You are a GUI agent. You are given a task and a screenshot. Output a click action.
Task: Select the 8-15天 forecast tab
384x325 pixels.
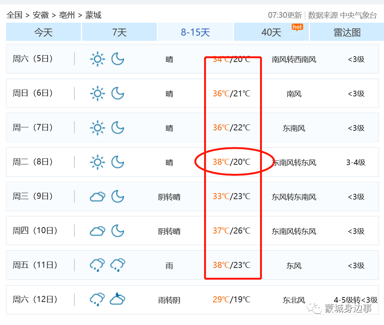(x=195, y=32)
